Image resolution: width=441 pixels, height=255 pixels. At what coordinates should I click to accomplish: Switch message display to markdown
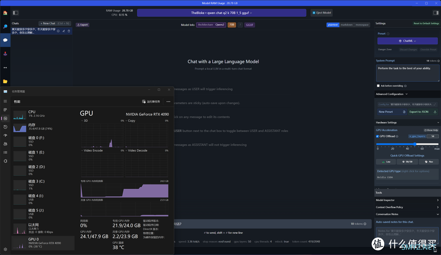coord(347,25)
